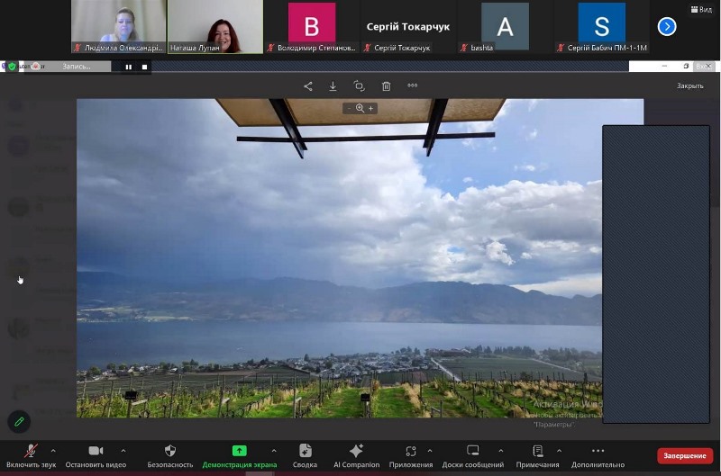
Task: Click the Запись recording indicator
Action: click(77, 67)
